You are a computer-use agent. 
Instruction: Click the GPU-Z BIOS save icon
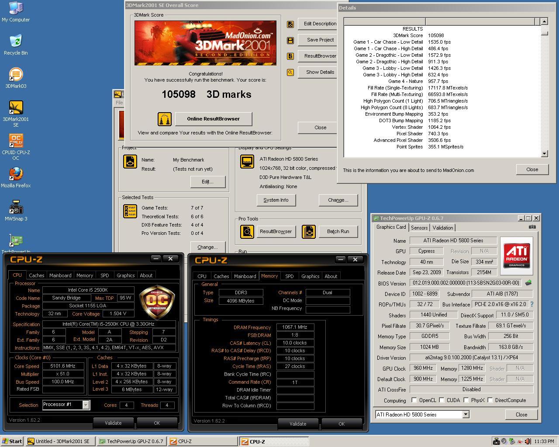[528, 283]
